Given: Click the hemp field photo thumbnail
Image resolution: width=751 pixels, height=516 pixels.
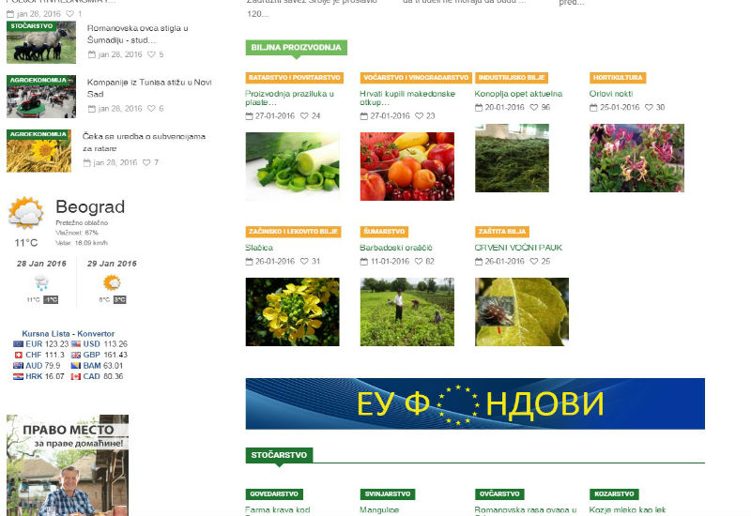Looking at the screenshot, I should point(512,158).
